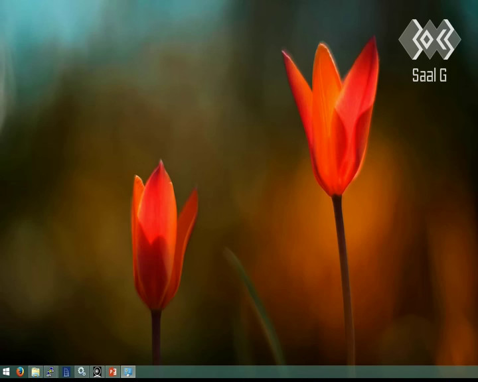
Task: Open File Explorer from the taskbar
Action: point(35,371)
